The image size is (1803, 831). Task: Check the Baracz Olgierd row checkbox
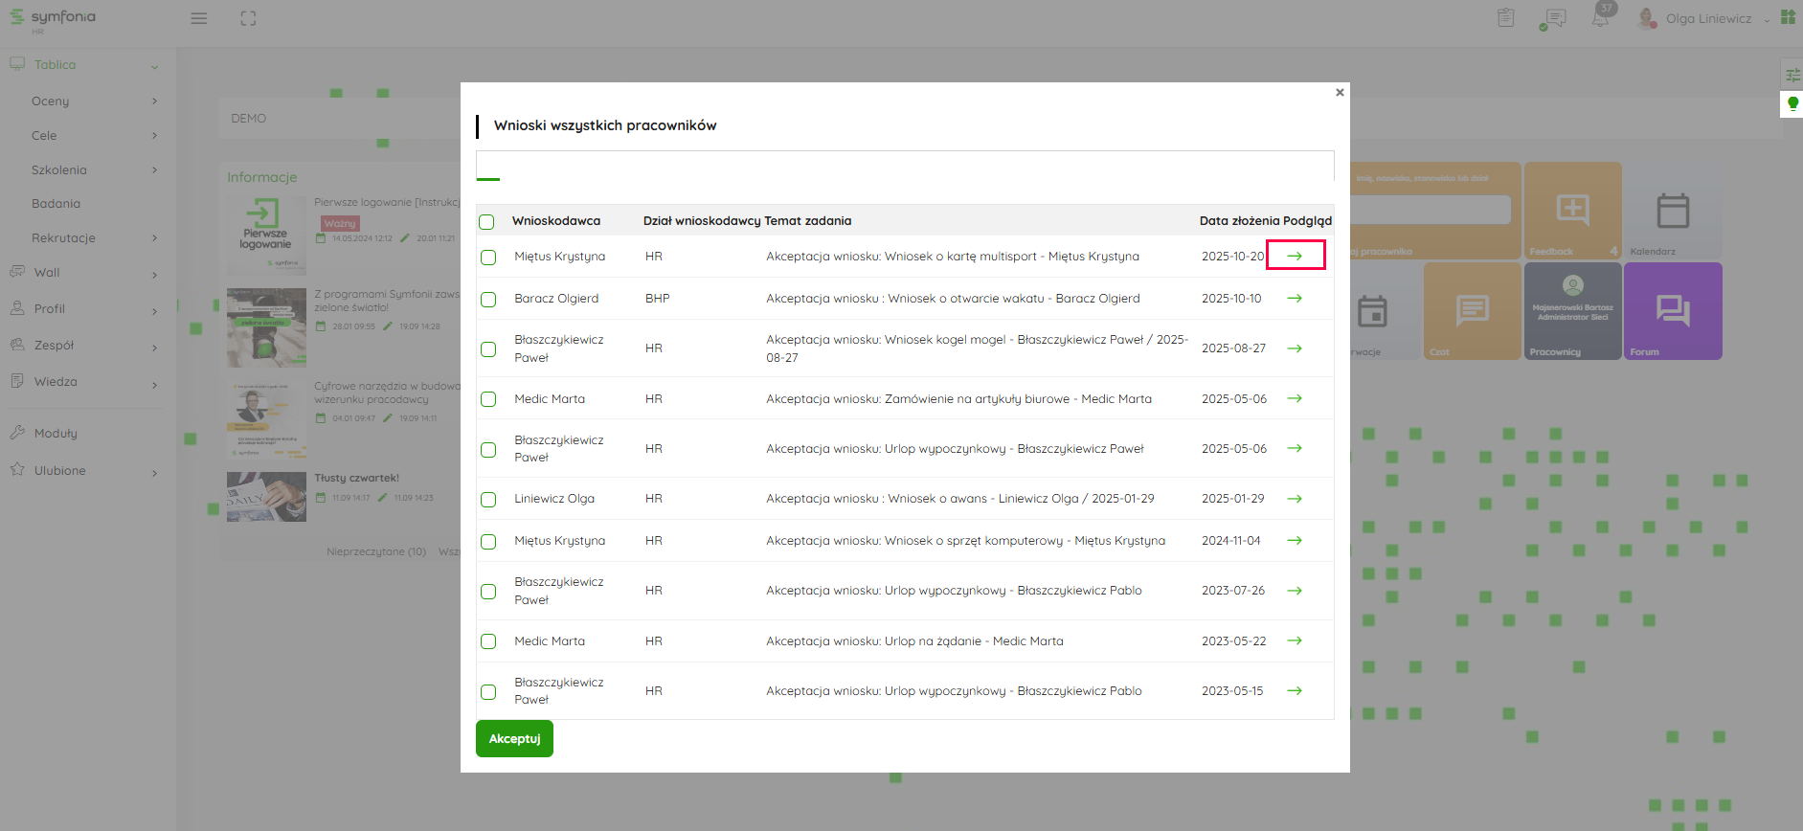click(x=488, y=300)
